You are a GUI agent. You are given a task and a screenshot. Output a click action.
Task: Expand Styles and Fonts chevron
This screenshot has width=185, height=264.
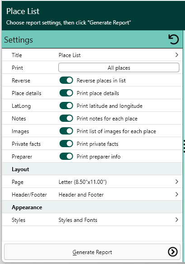176,220
